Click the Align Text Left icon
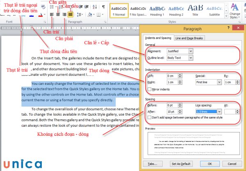Viewport: 246px width, 171px height. pyautogui.click(x=52, y=15)
